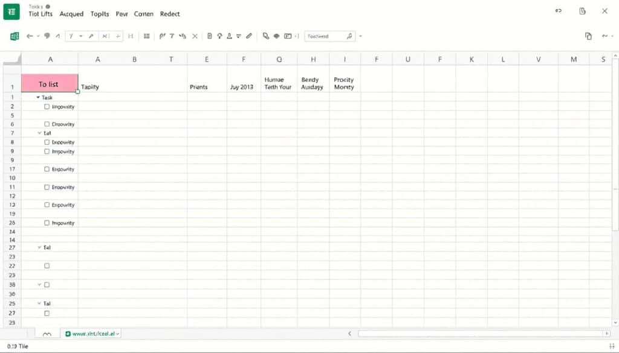Image resolution: width=619 pixels, height=353 pixels.
Task: Open the Redect menu
Action: click(170, 14)
